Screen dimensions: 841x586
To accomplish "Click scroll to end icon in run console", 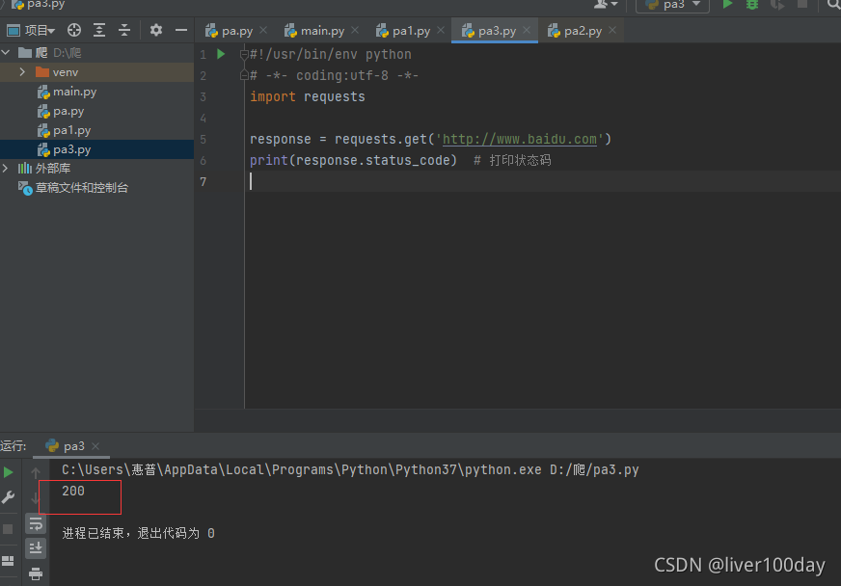I will point(36,548).
